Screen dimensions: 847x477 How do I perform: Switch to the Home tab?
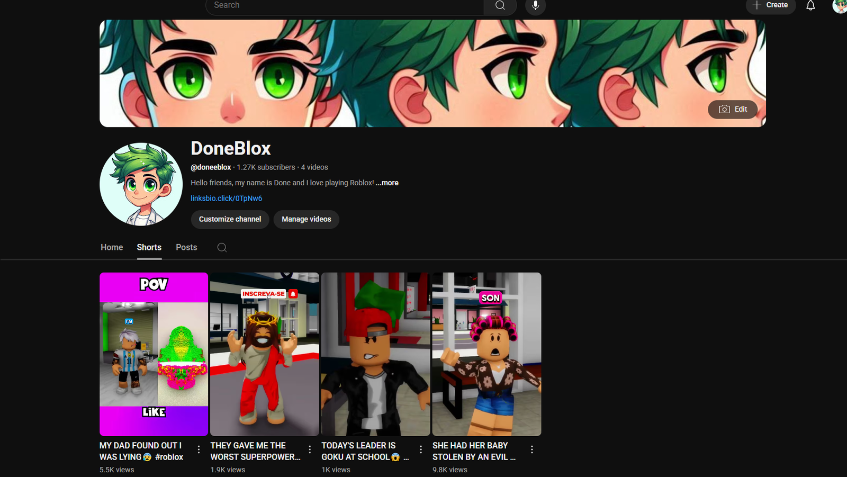tap(112, 247)
